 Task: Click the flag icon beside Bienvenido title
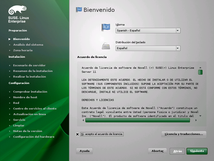[79, 10]
